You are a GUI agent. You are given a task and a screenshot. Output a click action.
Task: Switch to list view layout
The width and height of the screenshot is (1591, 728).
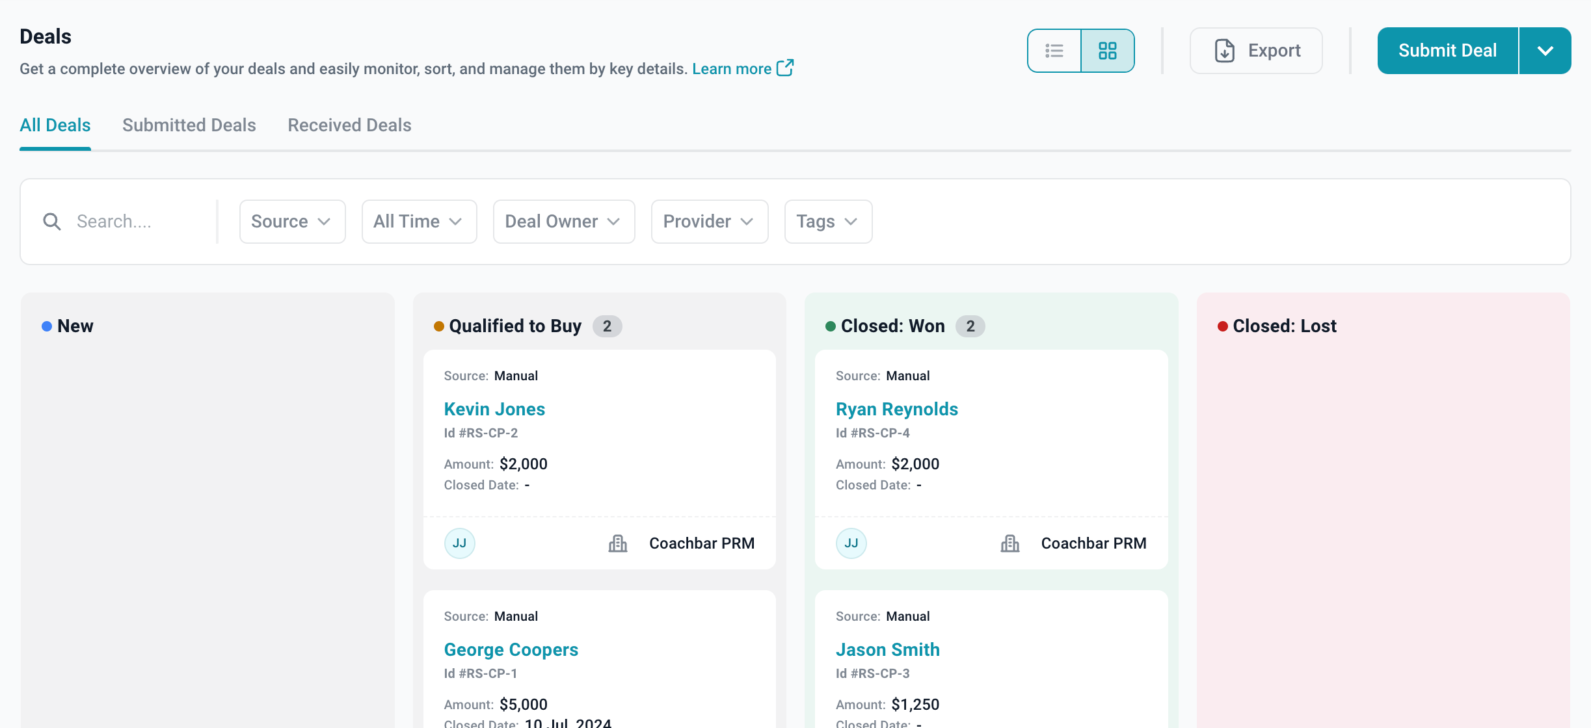point(1054,51)
